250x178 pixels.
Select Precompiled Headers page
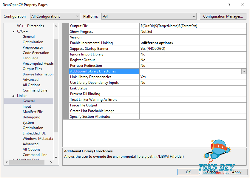click(38, 64)
